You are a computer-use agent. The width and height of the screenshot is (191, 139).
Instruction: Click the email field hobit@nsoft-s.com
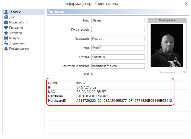coord(118,66)
